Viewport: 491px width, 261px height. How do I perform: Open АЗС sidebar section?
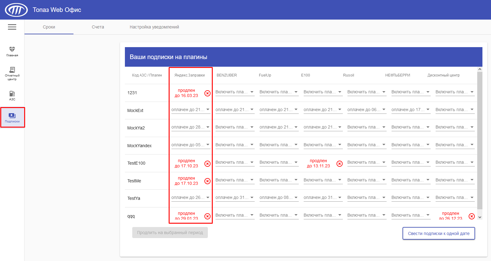coord(12,95)
